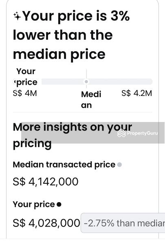Select the median marker dot on the price bar
The width and height of the screenshot is (165, 244).
tap(86, 82)
